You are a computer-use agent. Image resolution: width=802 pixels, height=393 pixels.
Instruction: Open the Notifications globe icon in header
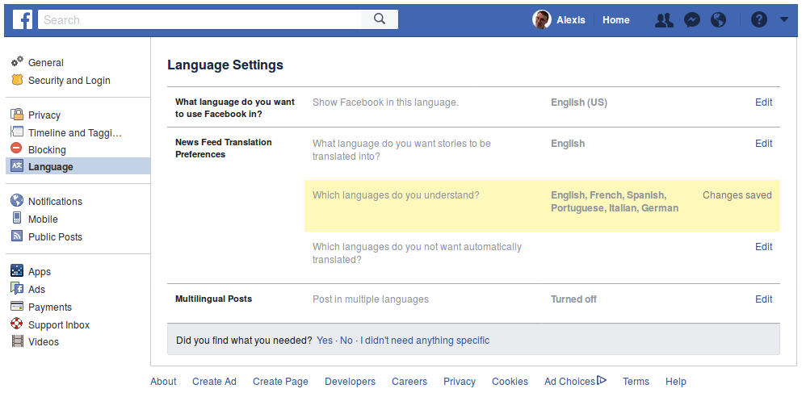[719, 20]
